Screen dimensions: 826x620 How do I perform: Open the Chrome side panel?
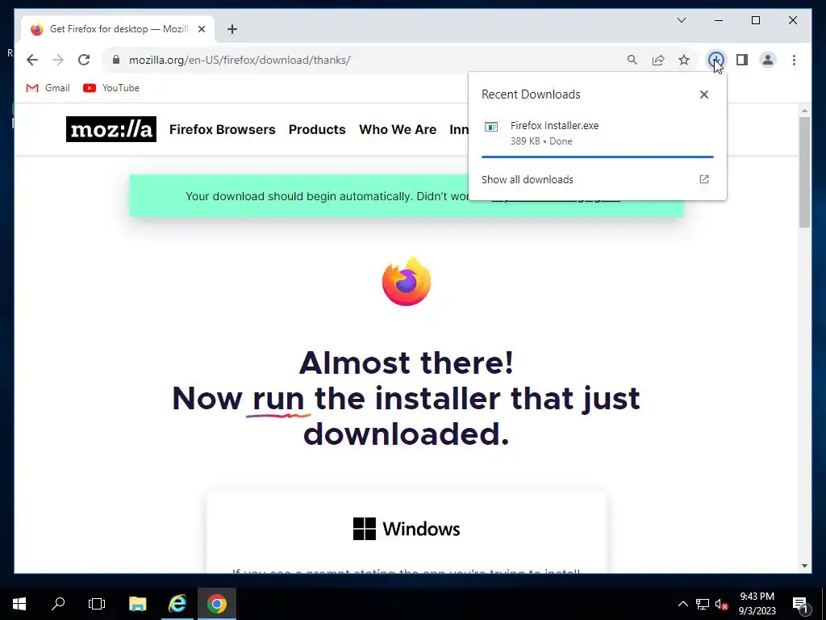coord(742,60)
